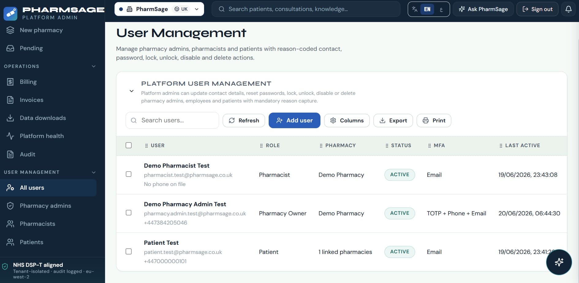Click the MFA column drag handle

click(x=430, y=146)
